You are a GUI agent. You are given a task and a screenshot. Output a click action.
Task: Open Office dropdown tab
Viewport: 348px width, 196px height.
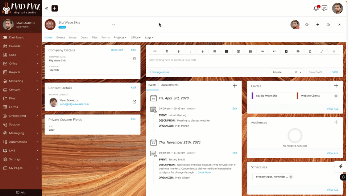135,37
